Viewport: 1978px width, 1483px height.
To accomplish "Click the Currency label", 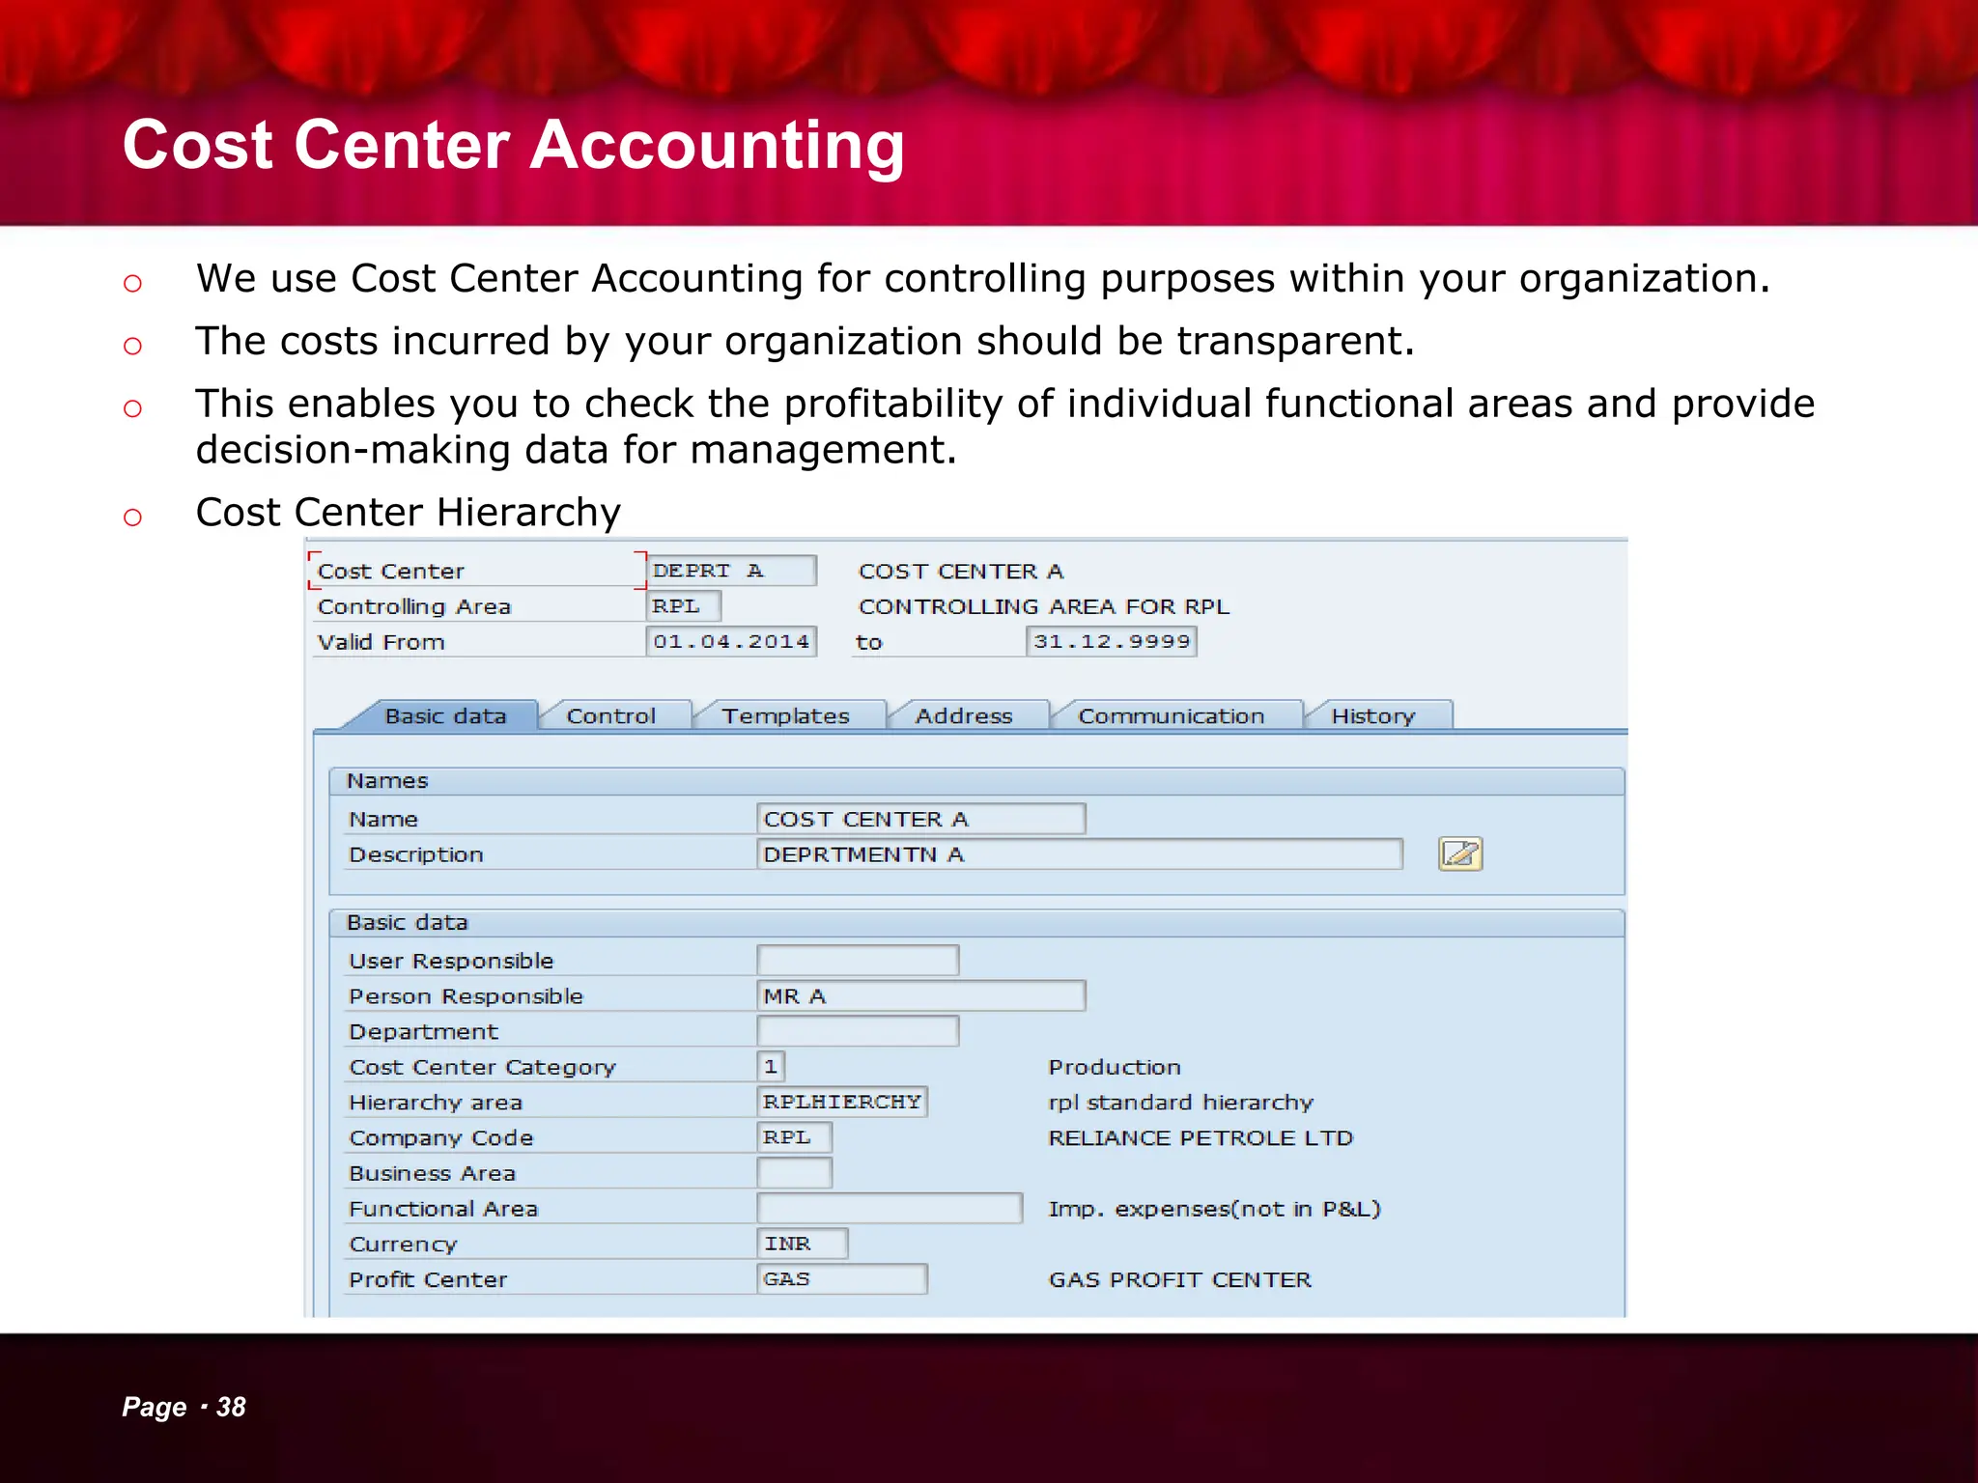I will coord(403,1245).
